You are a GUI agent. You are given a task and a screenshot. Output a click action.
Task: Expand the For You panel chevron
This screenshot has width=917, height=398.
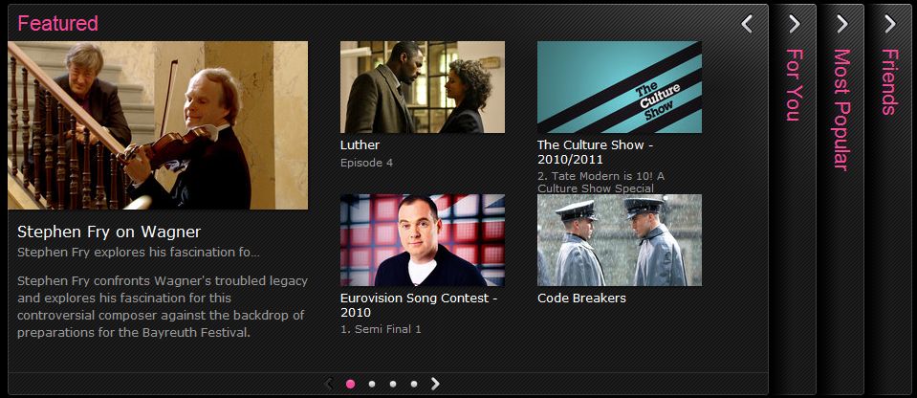pos(795,24)
